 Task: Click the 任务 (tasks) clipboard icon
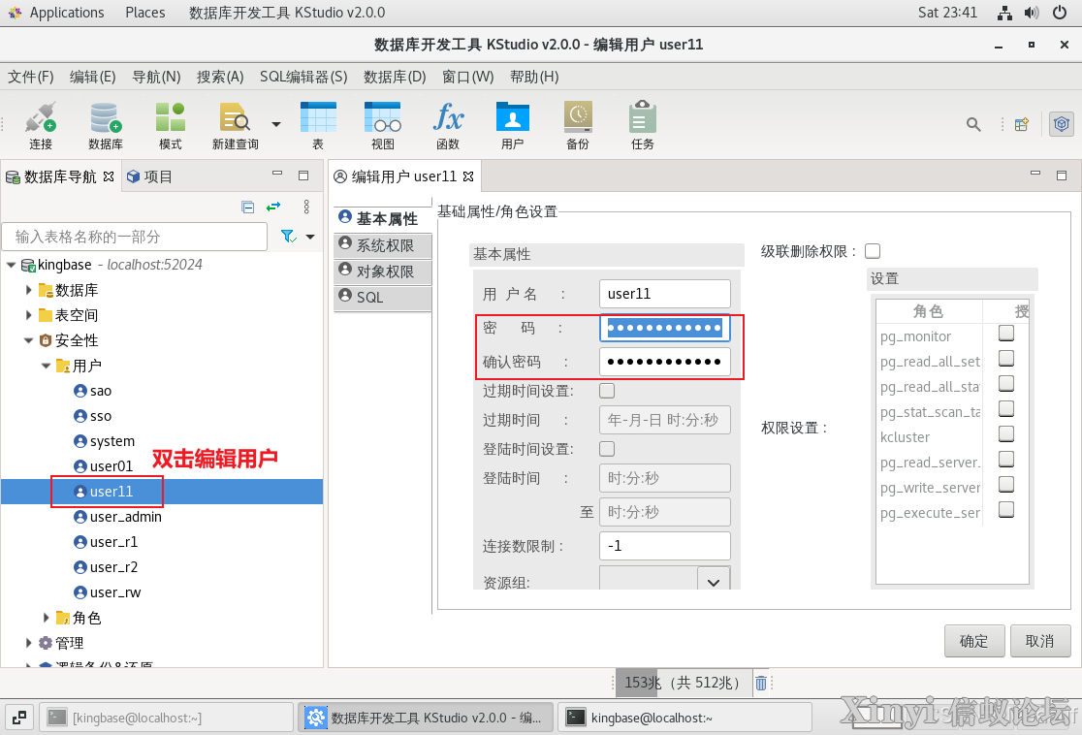tap(643, 126)
